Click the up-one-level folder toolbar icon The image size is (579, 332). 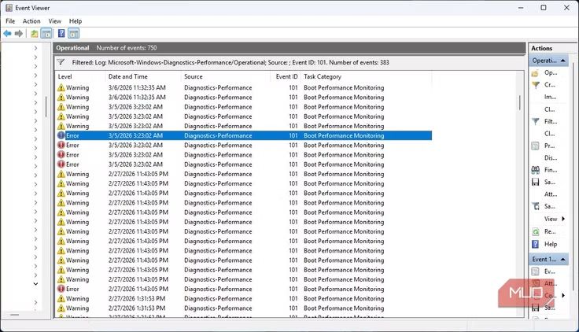(34, 34)
